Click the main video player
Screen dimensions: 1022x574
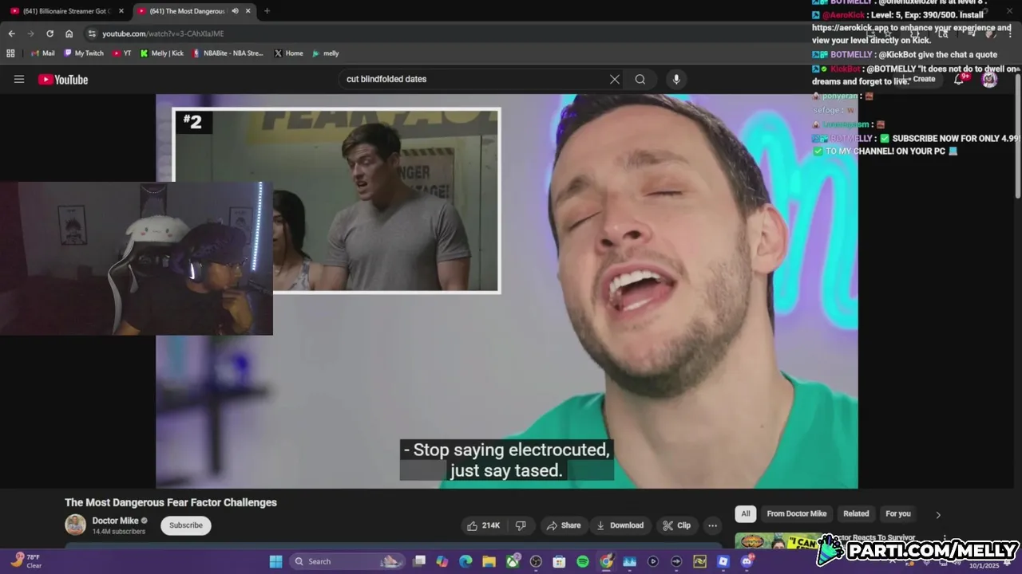[507, 291]
